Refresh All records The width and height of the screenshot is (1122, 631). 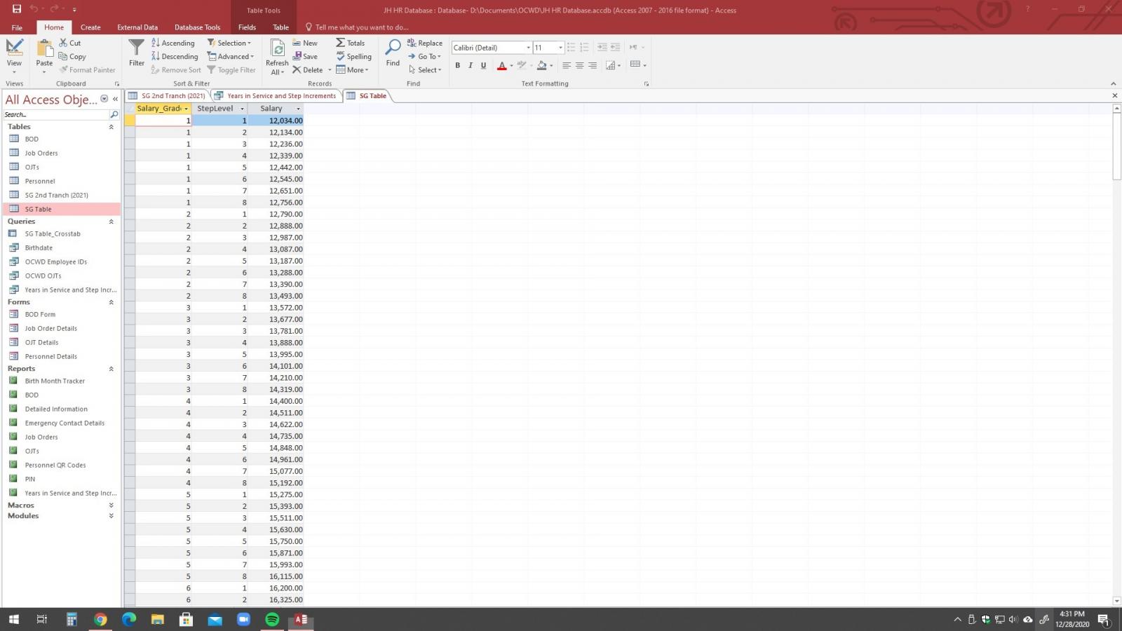click(277, 57)
